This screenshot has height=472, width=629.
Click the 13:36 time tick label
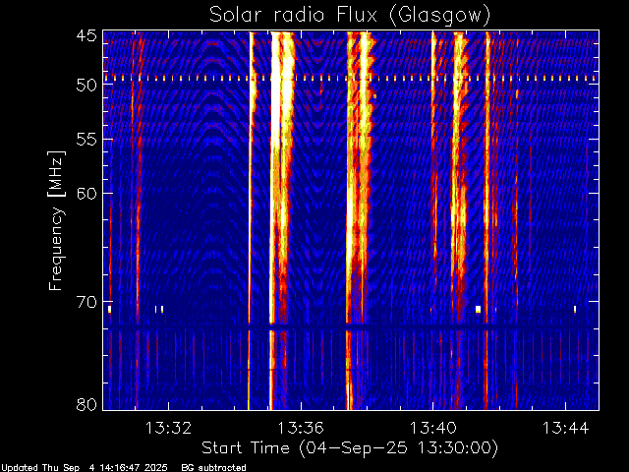click(x=301, y=428)
